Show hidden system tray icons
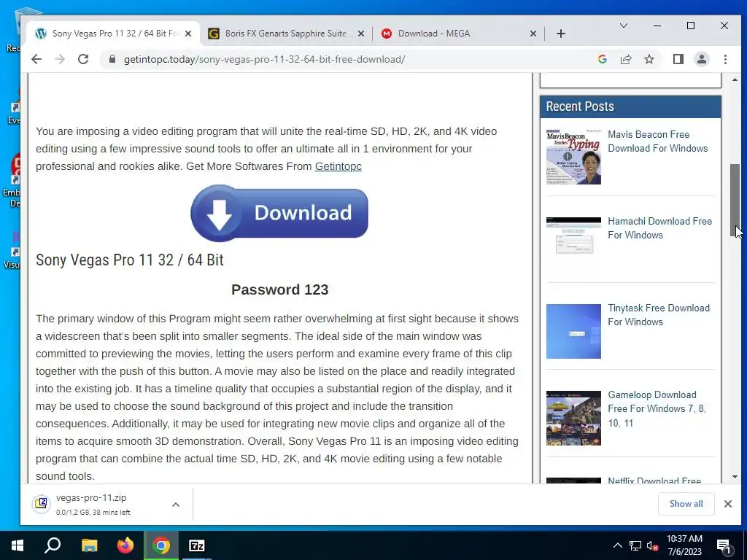Image resolution: width=747 pixels, height=560 pixels. tap(617, 545)
